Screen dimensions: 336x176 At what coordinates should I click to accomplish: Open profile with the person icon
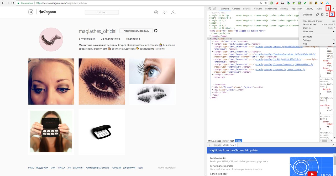(173, 12)
